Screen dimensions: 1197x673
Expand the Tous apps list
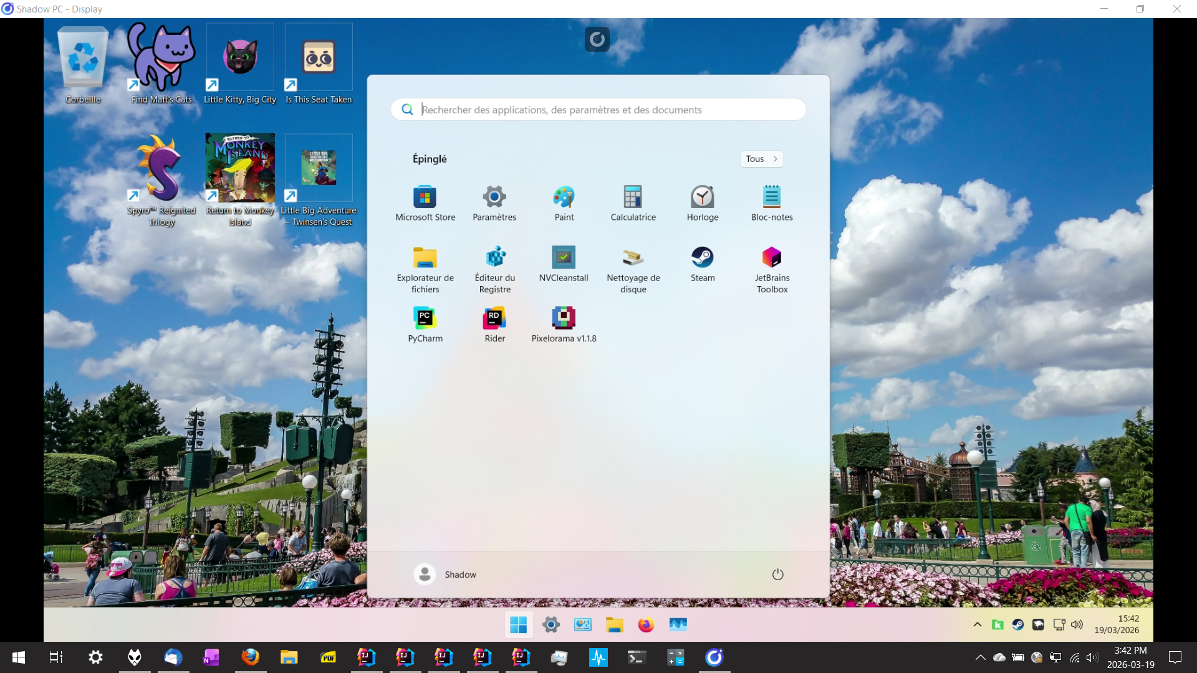761,159
